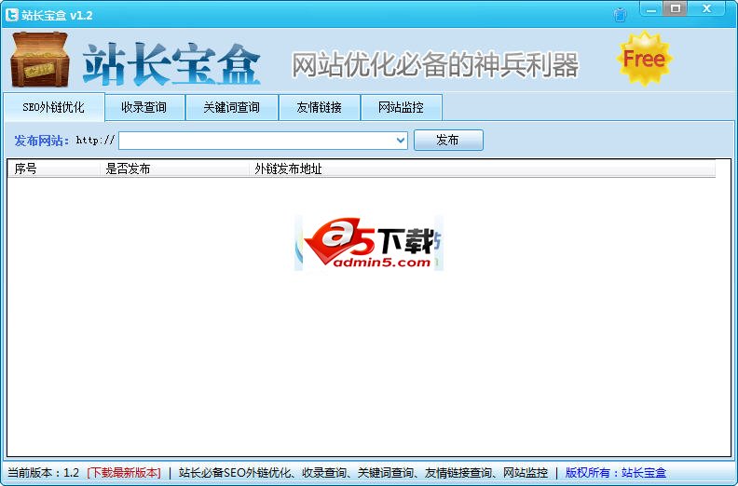Maximize the 站长宝盒 window
Viewport: 738px width, 486px height.
(x=676, y=9)
